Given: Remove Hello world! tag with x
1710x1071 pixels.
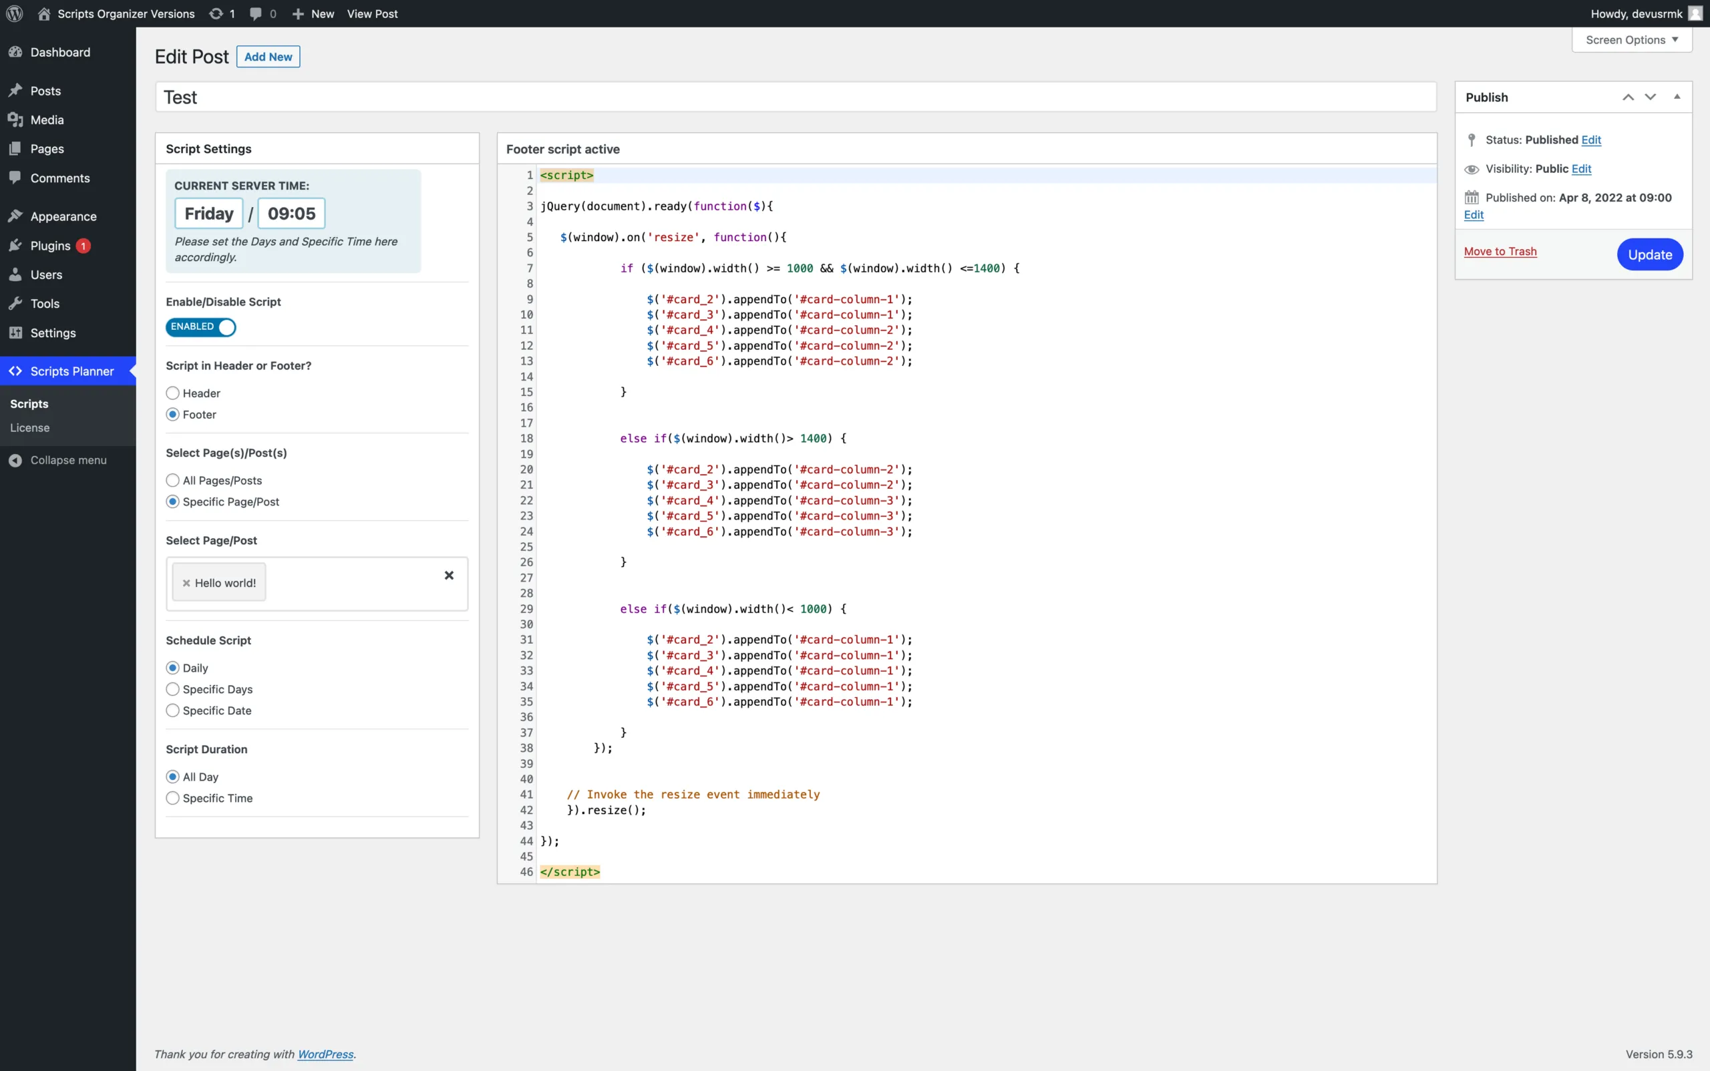Looking at the screenshot, I should click(x=186, y=583).
